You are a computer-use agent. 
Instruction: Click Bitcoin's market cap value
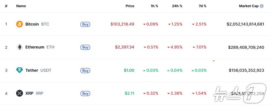click(245, 24)
